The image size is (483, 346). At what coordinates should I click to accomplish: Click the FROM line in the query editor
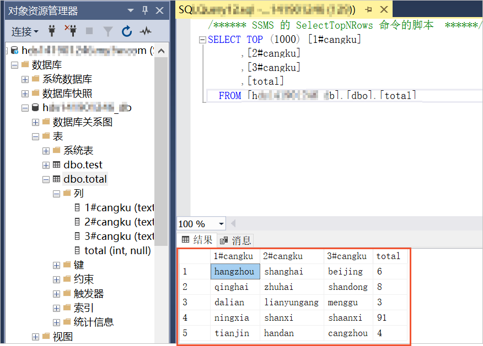pyautogui.click(x=317, y=96)
